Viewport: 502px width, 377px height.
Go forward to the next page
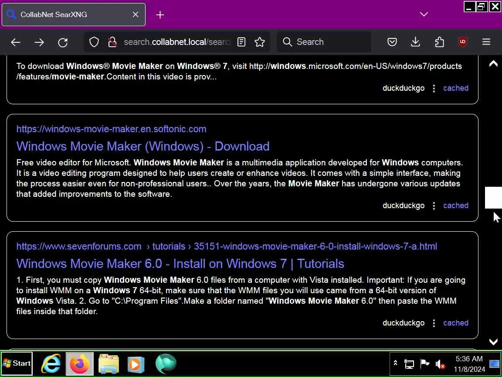(39, 42)
